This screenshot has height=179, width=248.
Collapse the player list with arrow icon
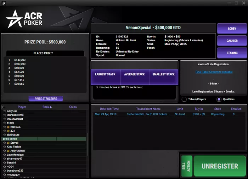(x=4, y=107)
